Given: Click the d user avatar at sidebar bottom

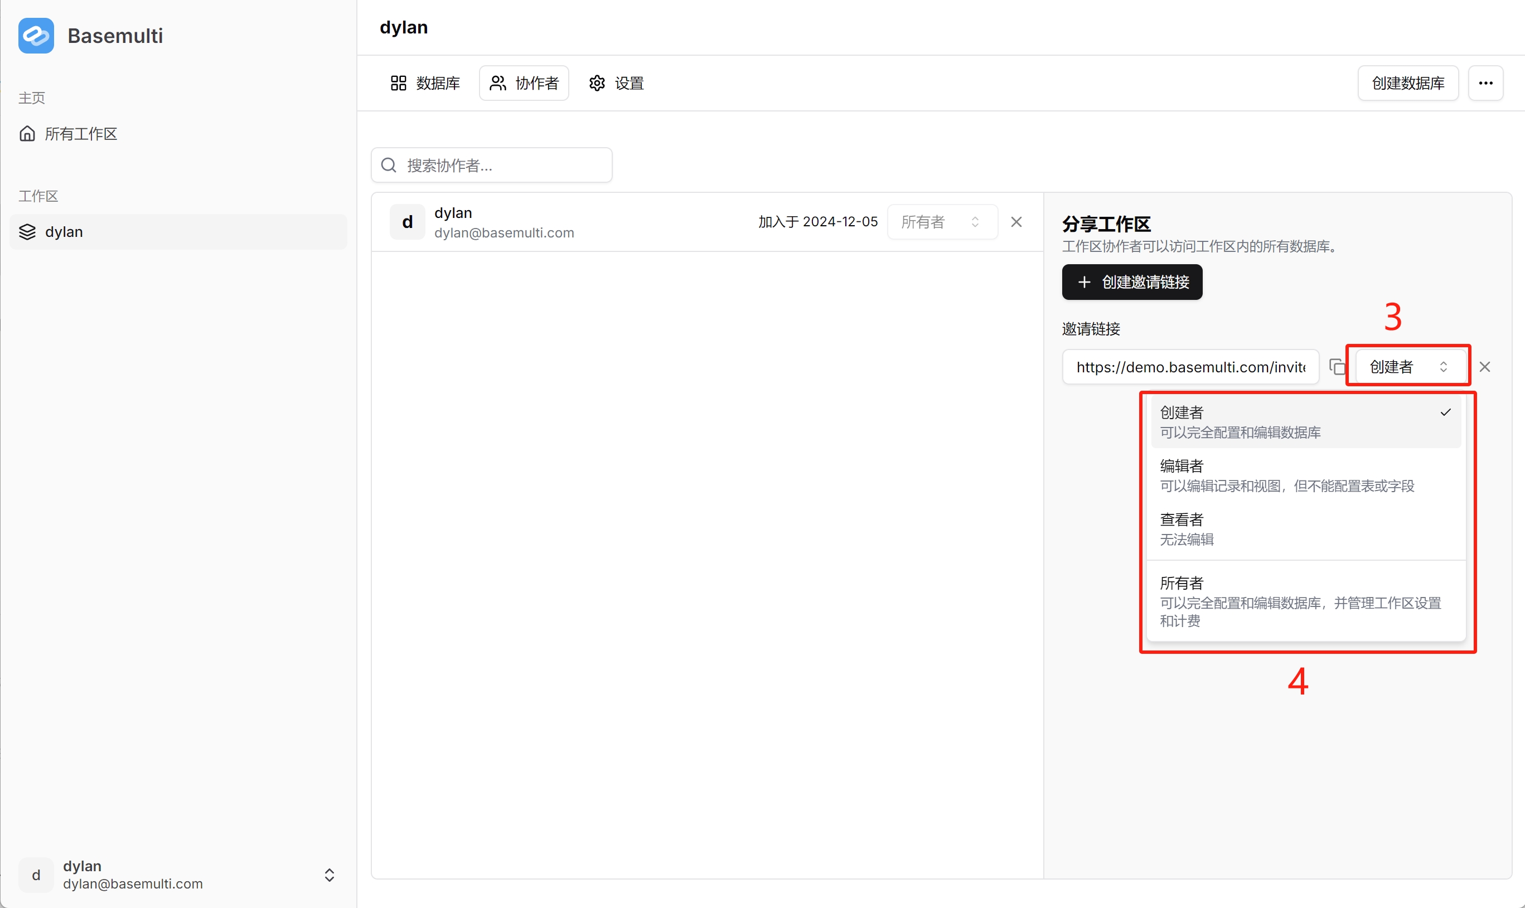Looking at the screenshot, I should point(36,875).
